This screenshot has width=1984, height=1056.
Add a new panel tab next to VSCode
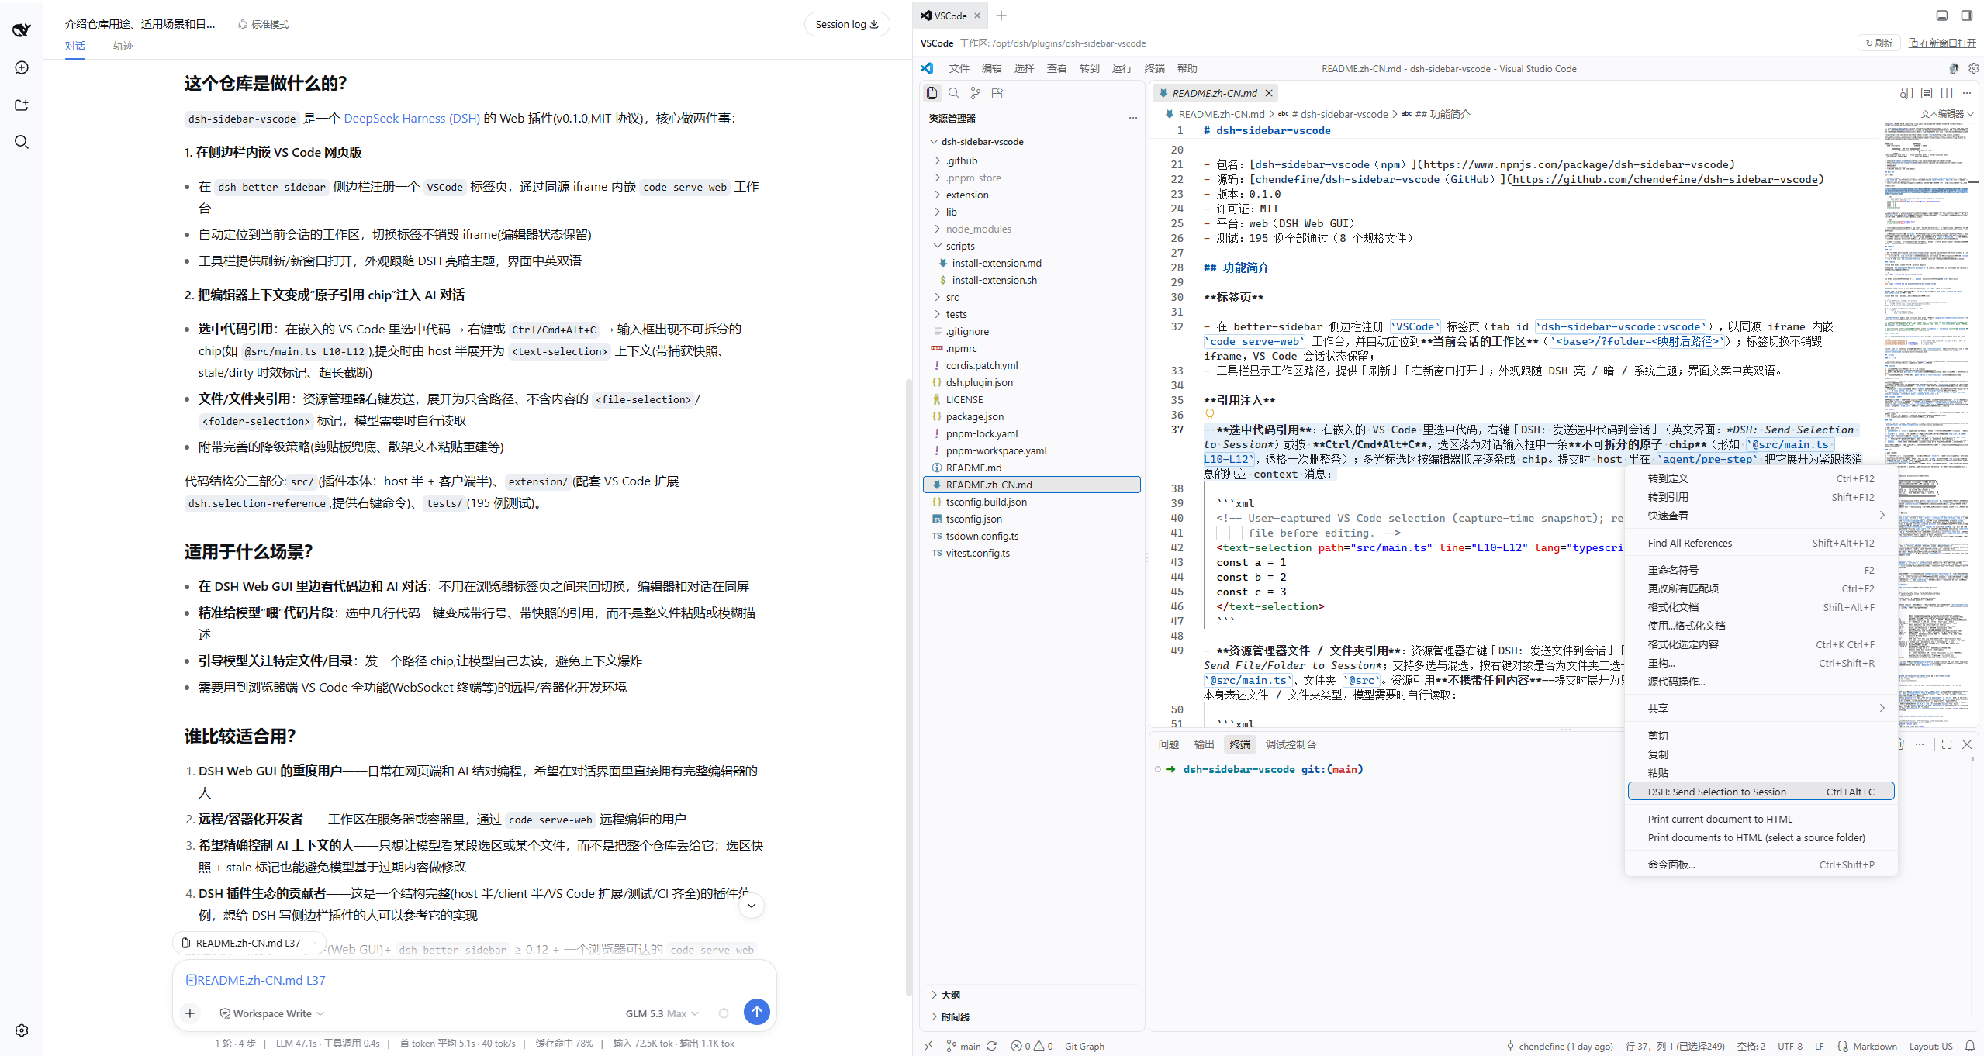tap(1001, 16)
